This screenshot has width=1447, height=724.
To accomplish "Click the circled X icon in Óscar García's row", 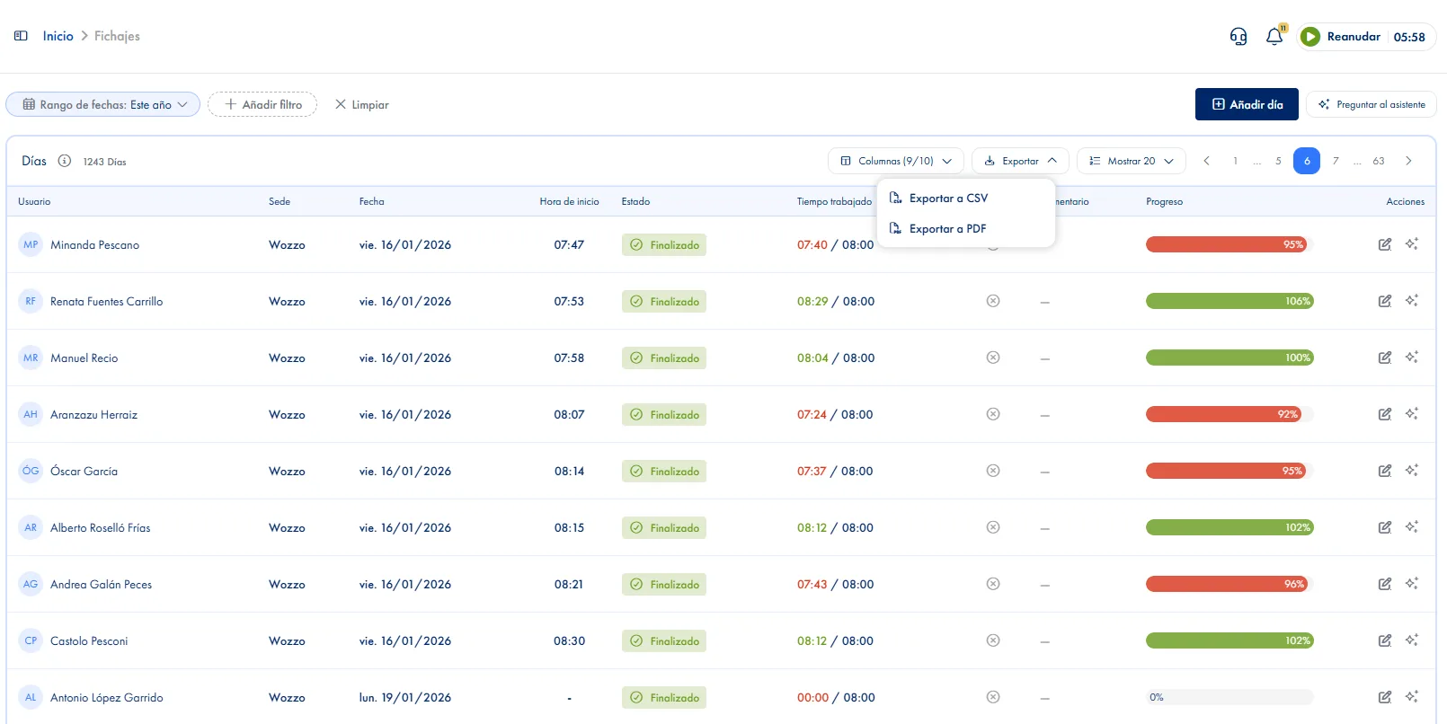I will (993, 471).
